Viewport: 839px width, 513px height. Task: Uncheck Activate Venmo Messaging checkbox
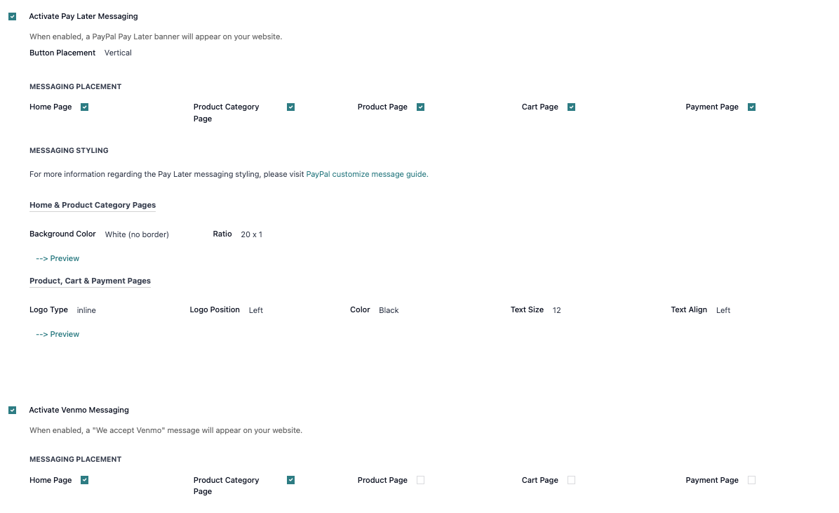(x=12, y=410)
